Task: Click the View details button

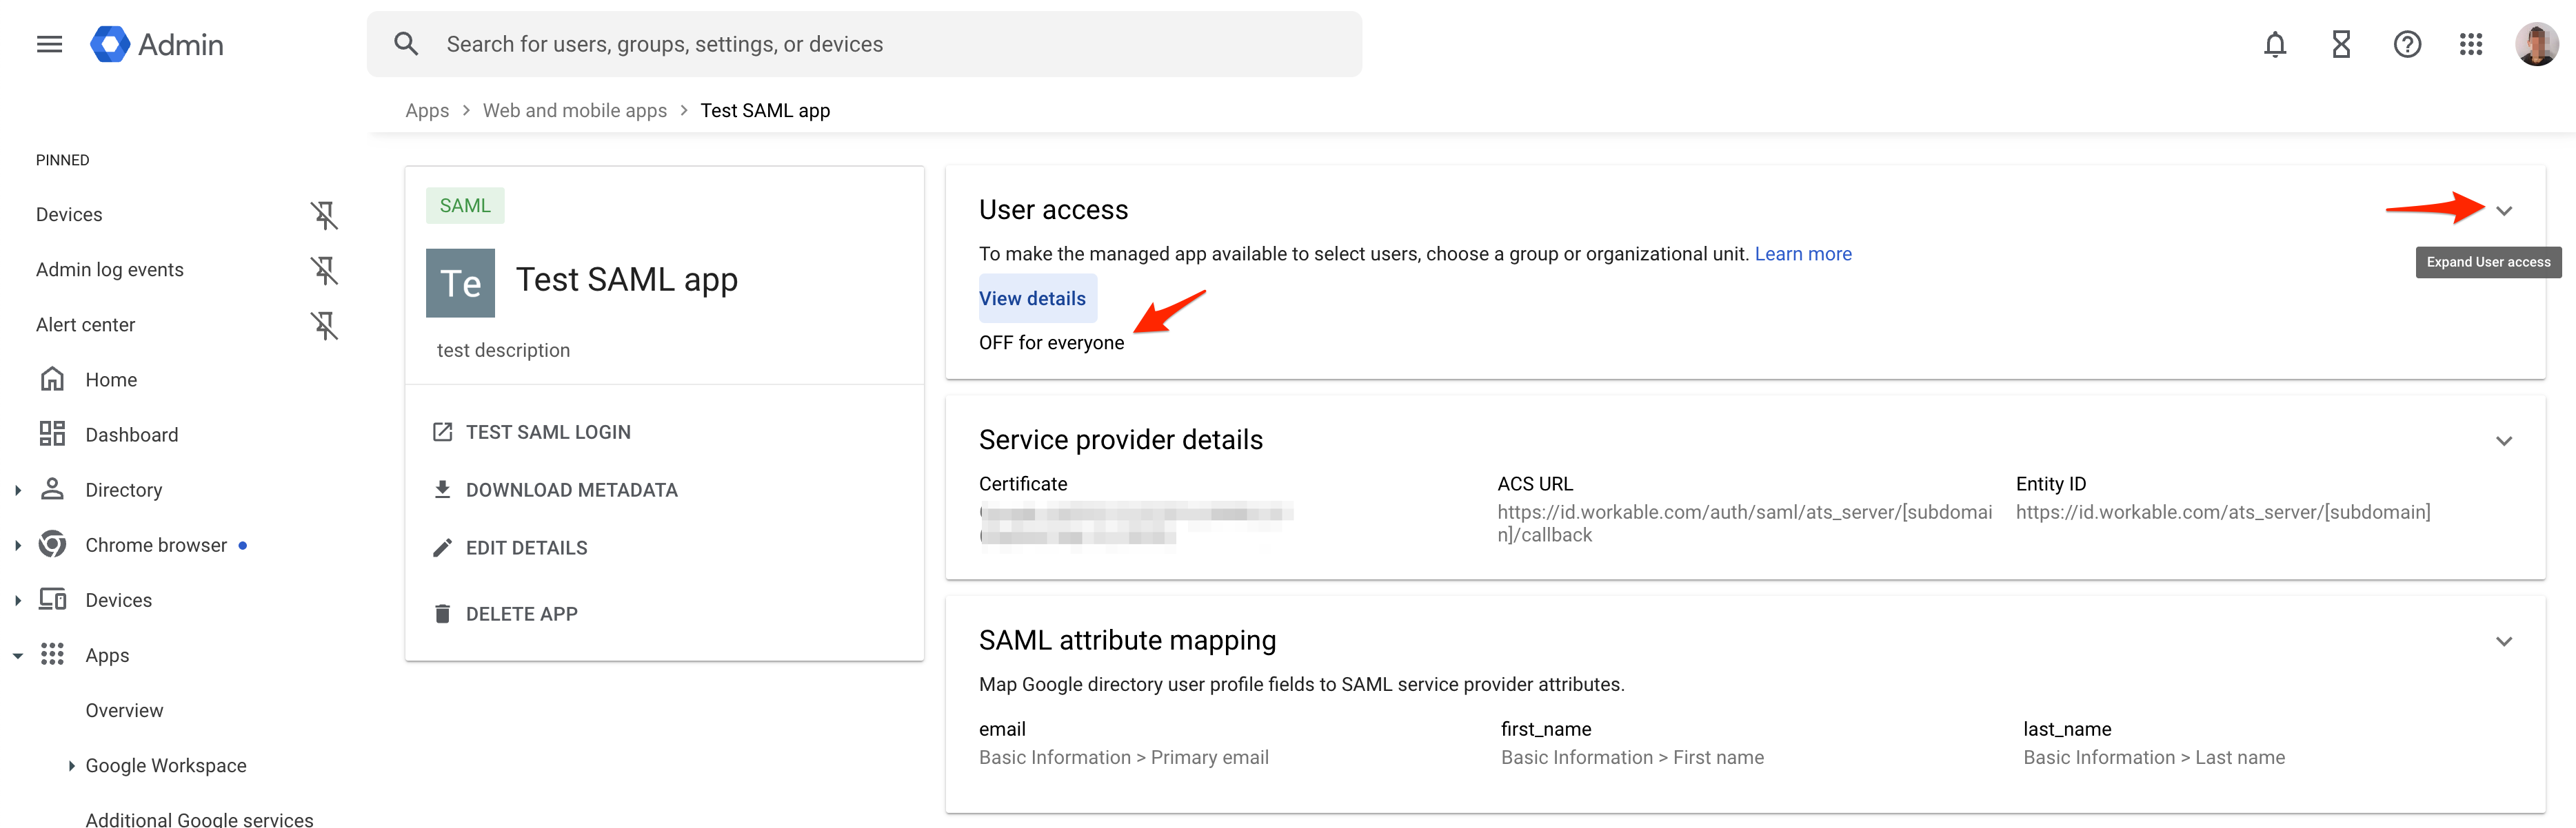Action: tap(1032, 299)
